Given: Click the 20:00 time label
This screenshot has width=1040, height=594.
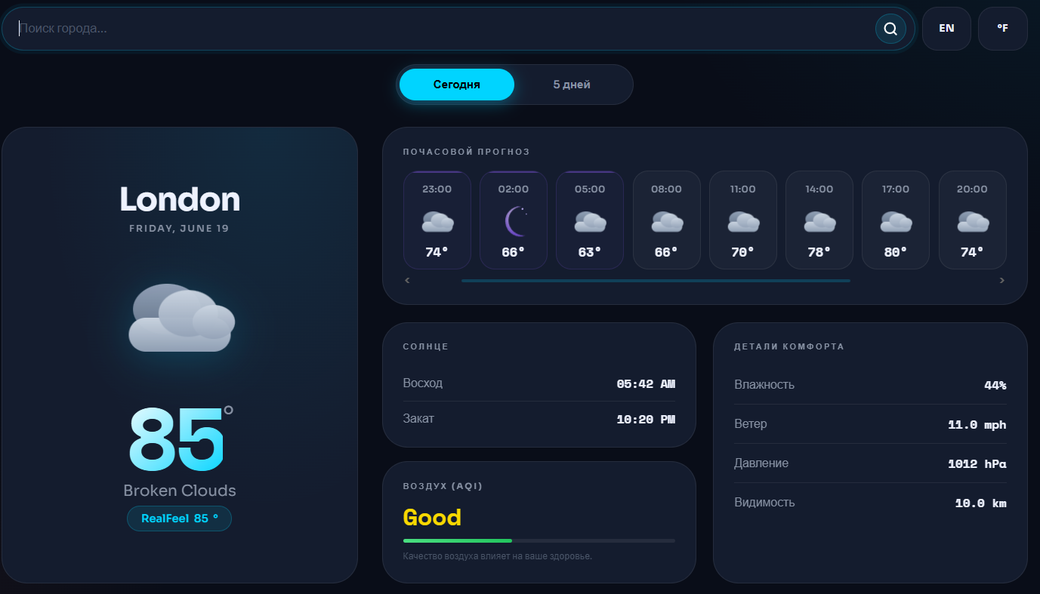Looking at the screenshot, I should point(972,189).
